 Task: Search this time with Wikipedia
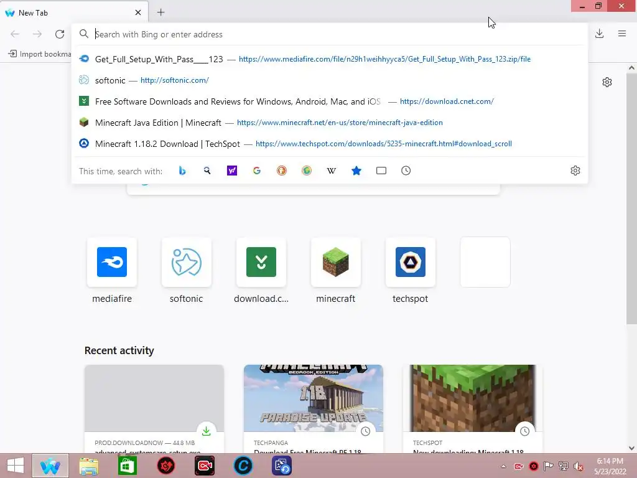[x=332, y=171]
